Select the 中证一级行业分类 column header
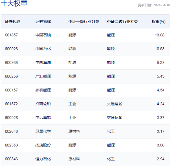This screenshot has height=166, width=171. pos(84,22)
